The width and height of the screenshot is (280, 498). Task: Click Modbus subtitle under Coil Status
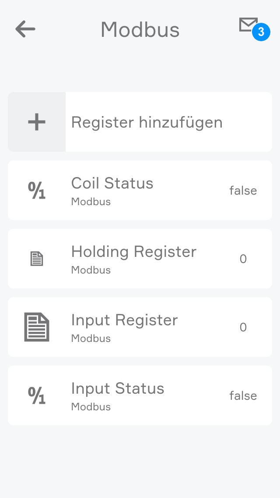91,202
